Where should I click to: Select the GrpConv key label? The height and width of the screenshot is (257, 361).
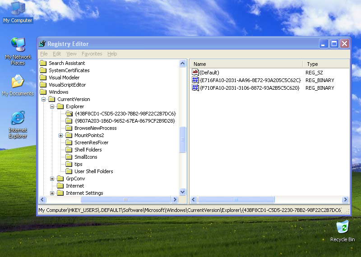coord(75,179)
